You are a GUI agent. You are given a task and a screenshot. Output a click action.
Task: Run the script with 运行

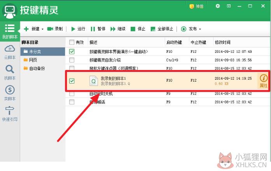click(78, 29)
